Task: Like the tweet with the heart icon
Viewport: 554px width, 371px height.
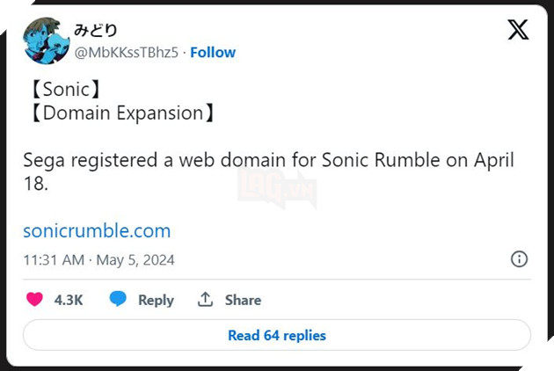Action: (34, 300)
